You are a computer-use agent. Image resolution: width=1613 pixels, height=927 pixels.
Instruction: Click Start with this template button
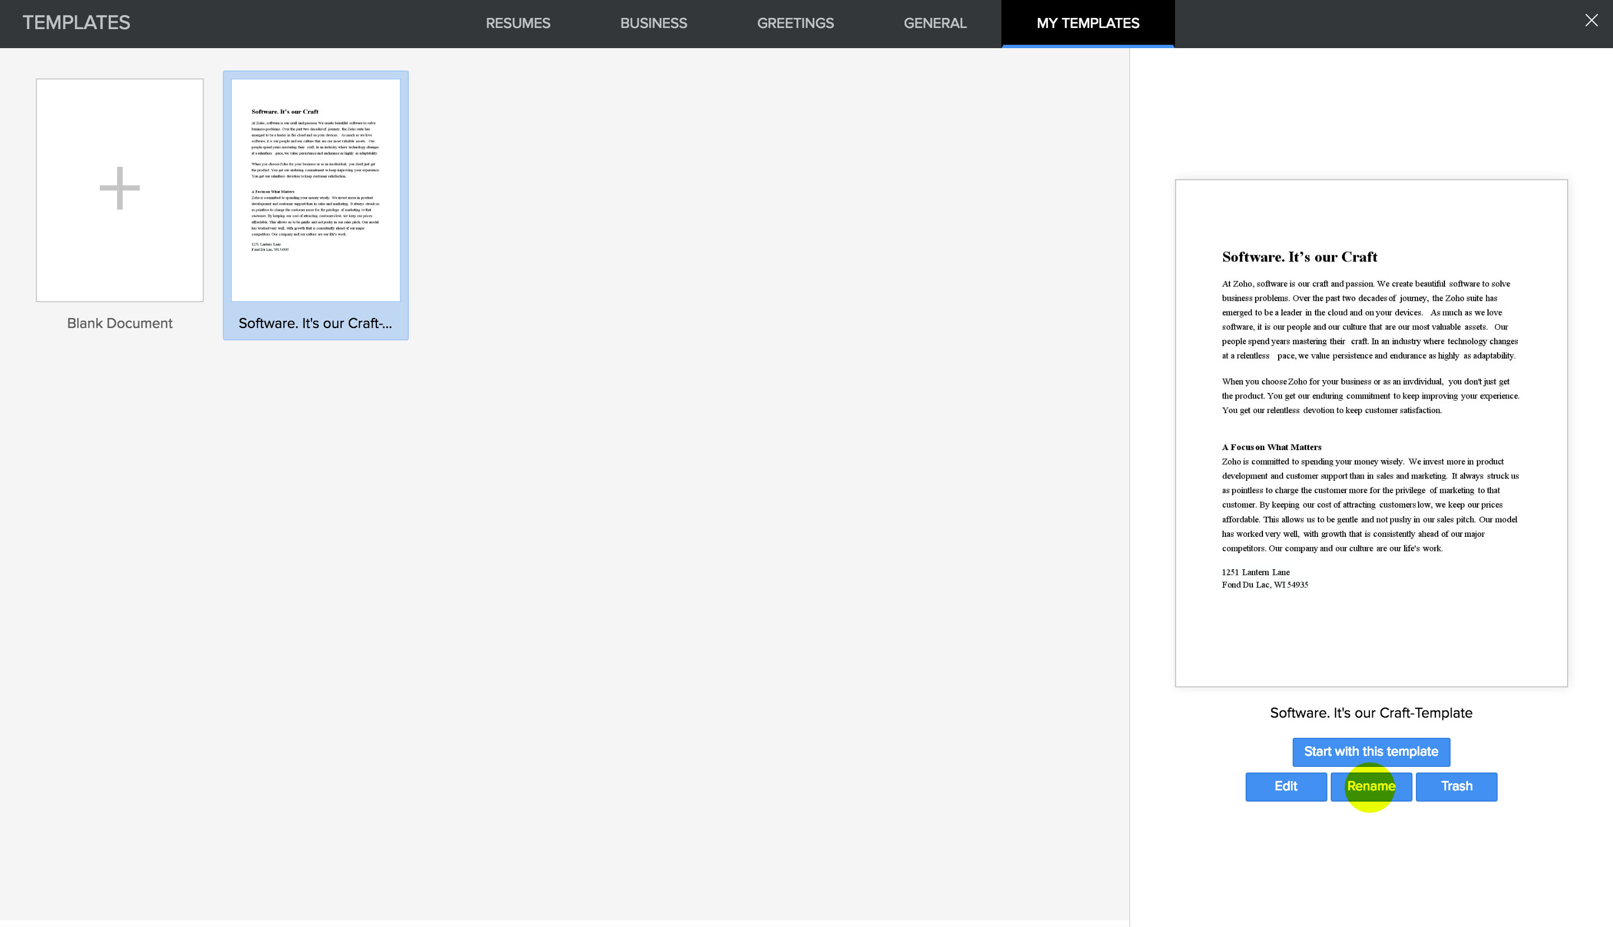click(x=1371, y=752)
